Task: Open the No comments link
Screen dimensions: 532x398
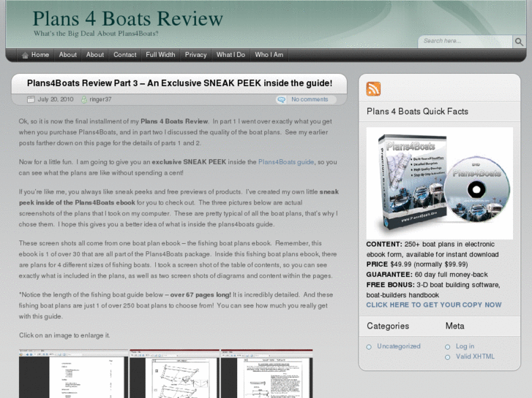Action: click(x=310, y=99)
